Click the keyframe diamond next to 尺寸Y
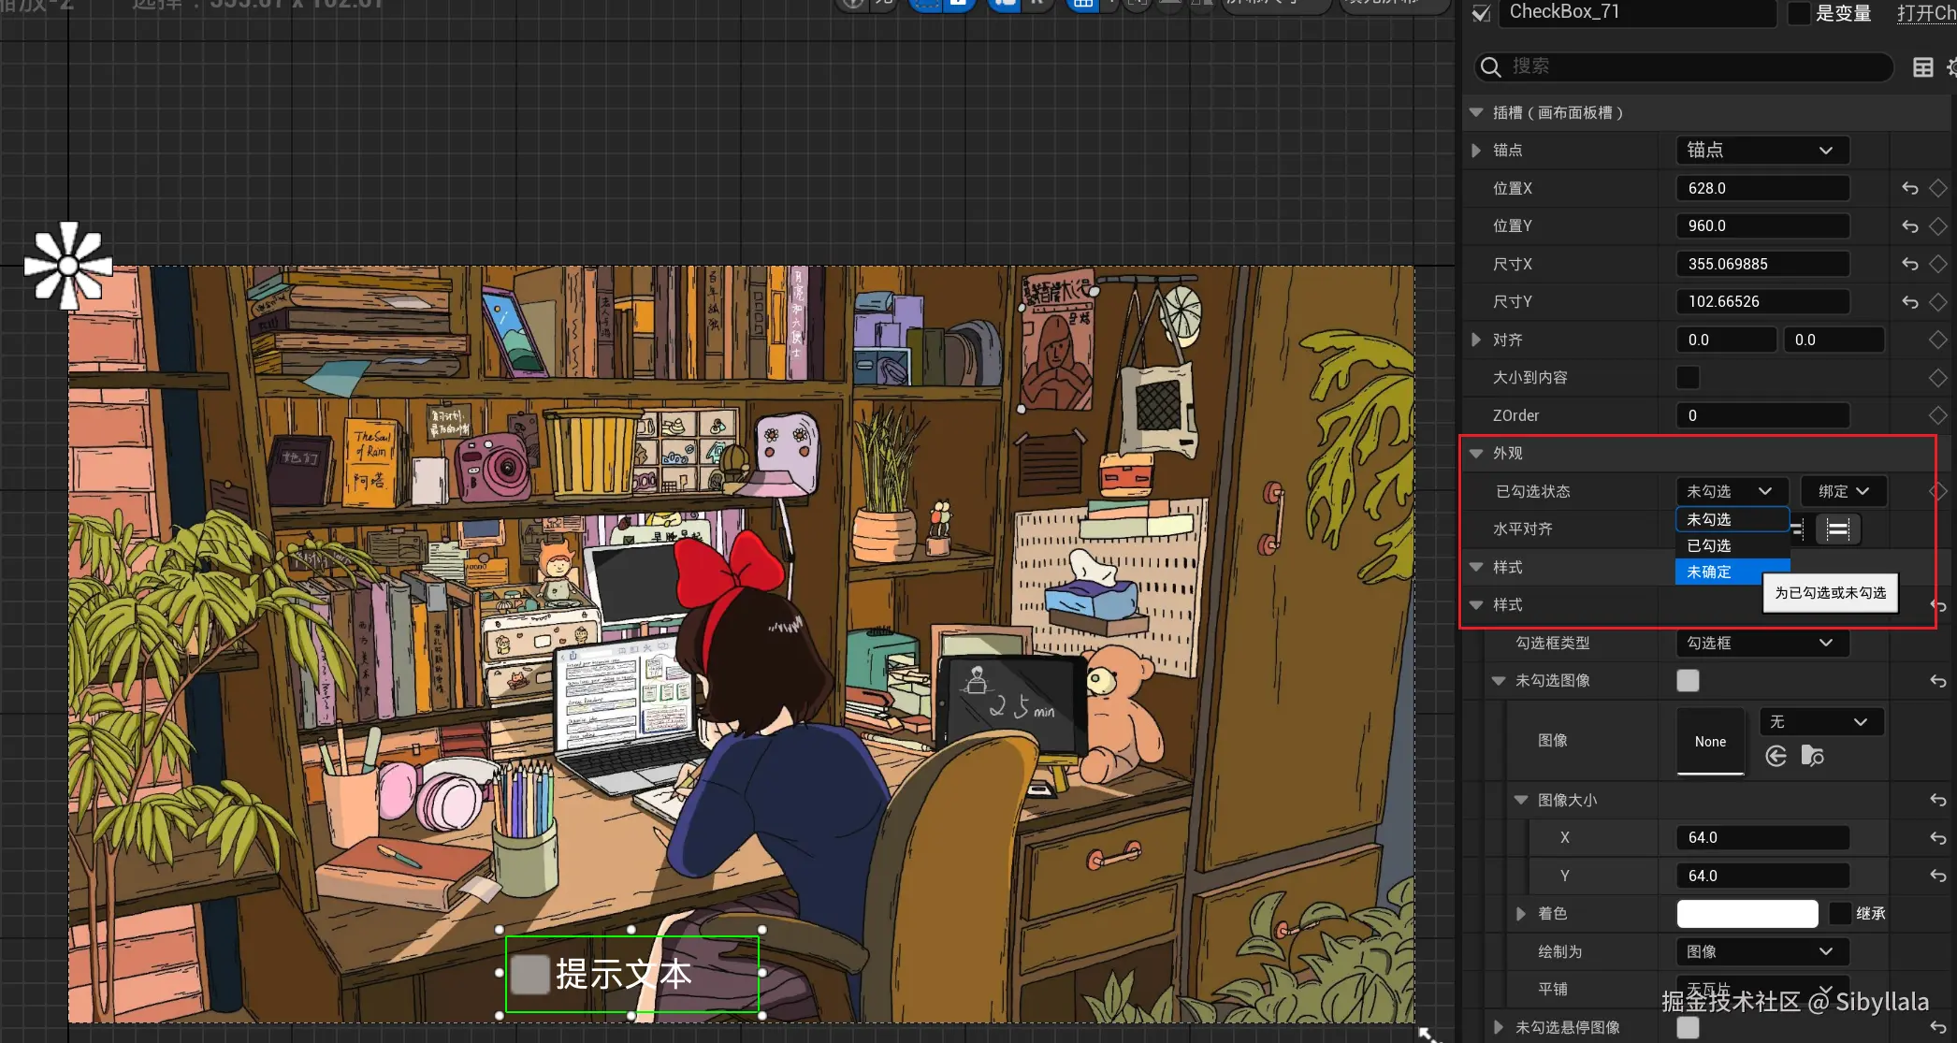1957x1043 pixels. tap(1937, 302)
